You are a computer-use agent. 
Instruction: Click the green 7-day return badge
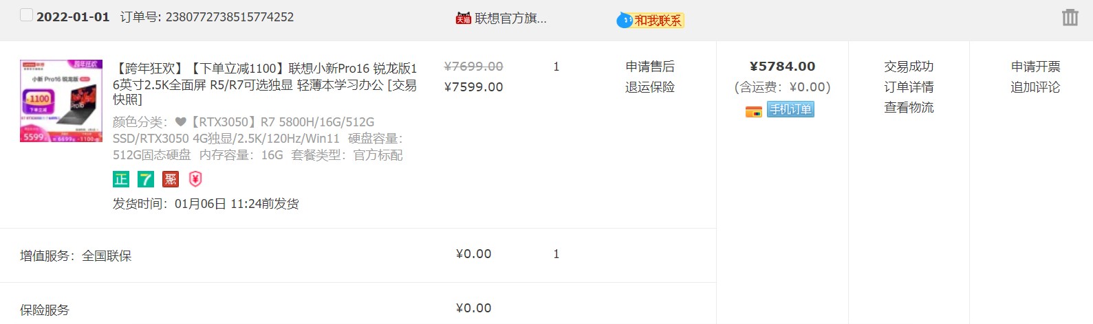146,179
